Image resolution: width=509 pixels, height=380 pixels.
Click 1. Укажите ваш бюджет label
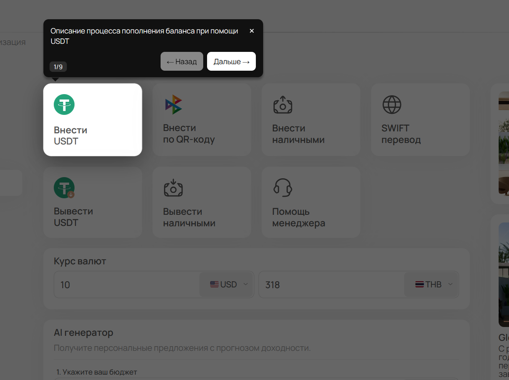click(x=96, y=372)
